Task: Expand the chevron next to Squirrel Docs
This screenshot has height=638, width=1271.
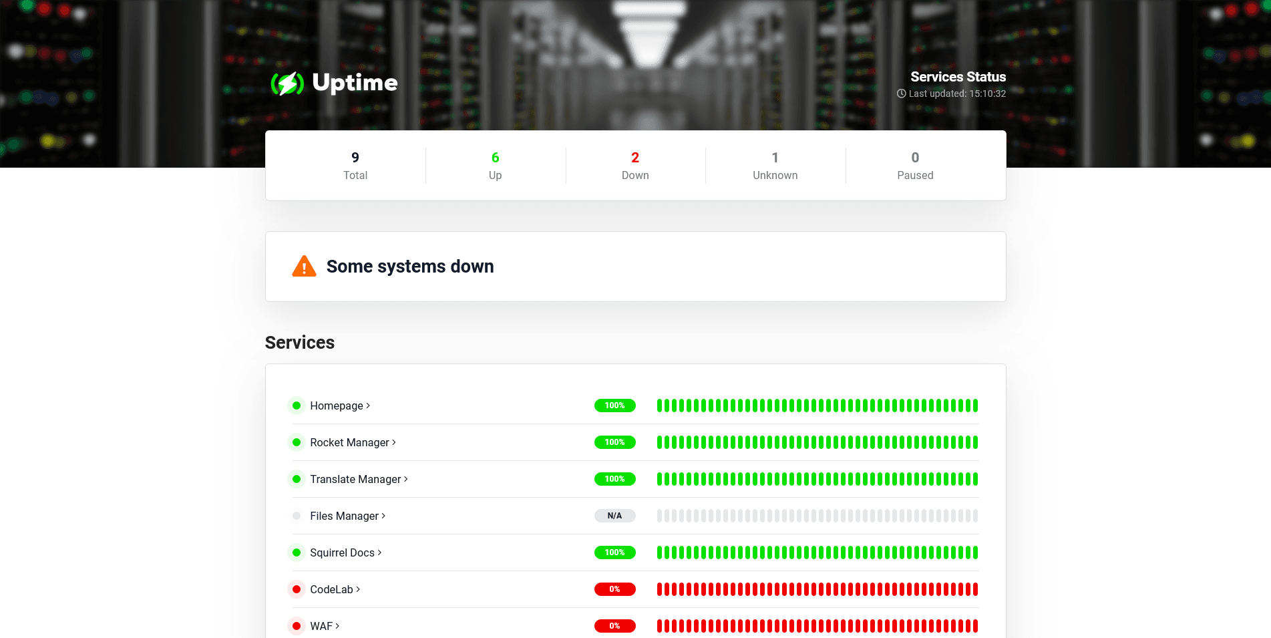Action: [379, 552]
